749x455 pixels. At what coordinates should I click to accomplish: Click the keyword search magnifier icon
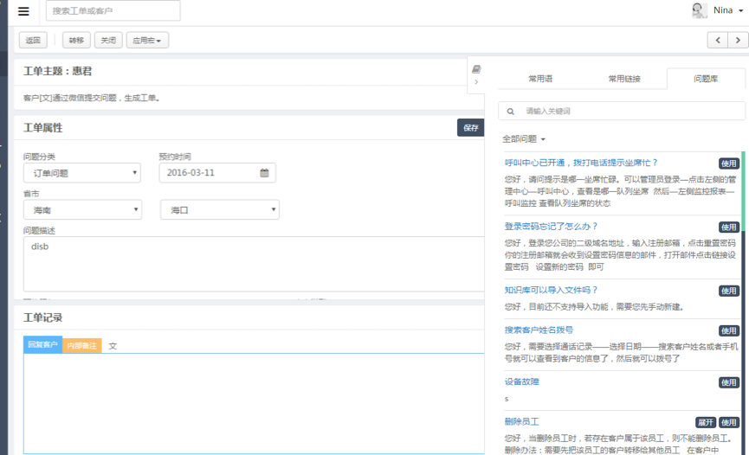(x=511, y=112)
